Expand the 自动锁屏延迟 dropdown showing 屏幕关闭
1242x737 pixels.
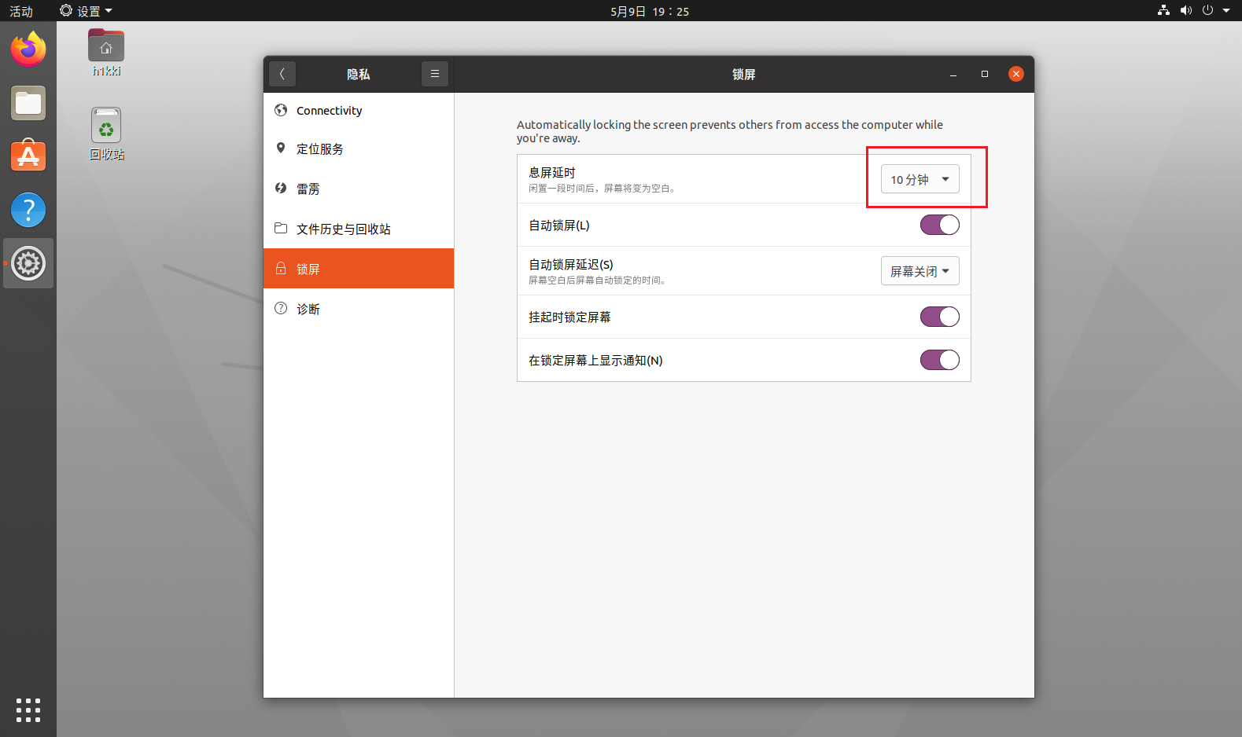pos(920,271)
